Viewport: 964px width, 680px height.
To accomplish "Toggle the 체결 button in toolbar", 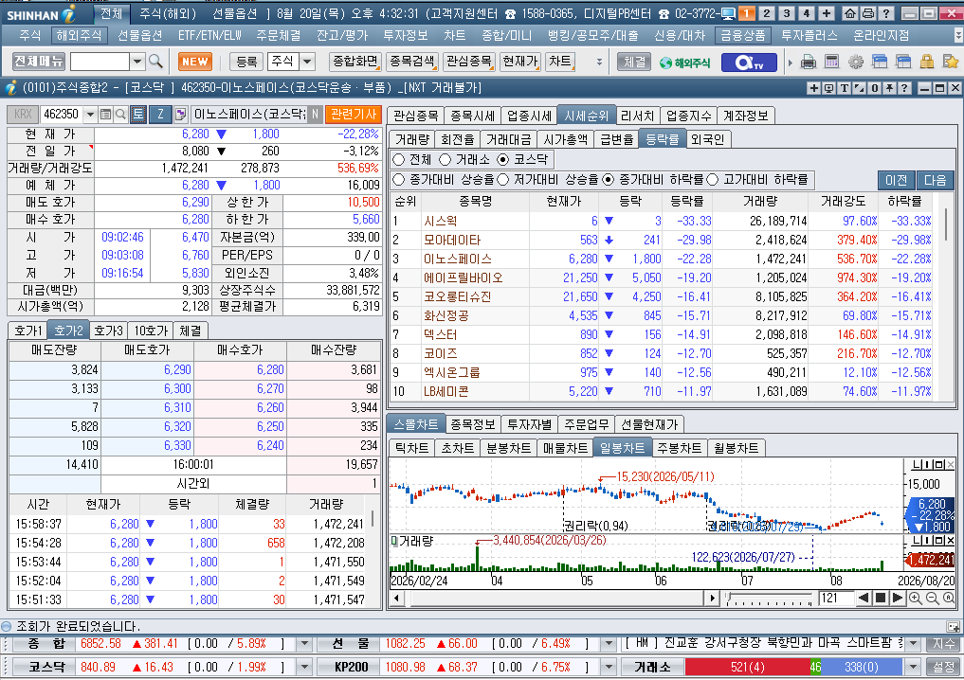I will pos(634,62).
